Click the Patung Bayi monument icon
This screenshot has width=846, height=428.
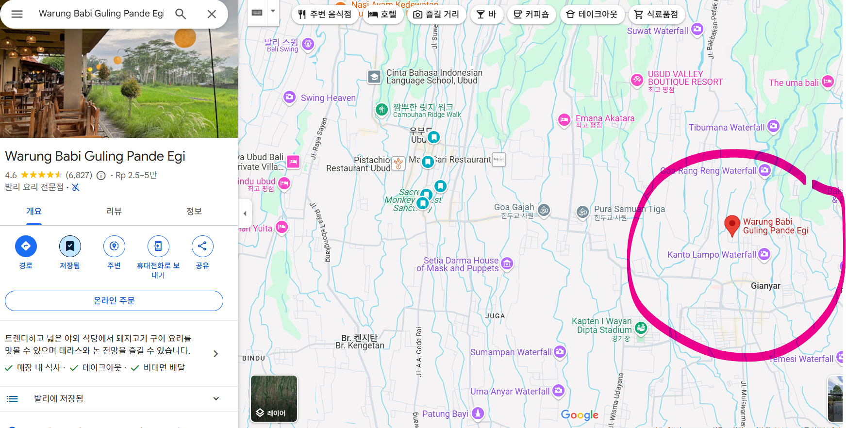coord(478,413)
